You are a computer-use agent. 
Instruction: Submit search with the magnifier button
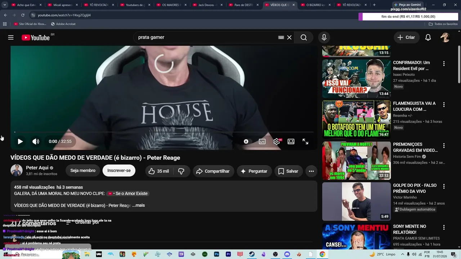[304, 37]
